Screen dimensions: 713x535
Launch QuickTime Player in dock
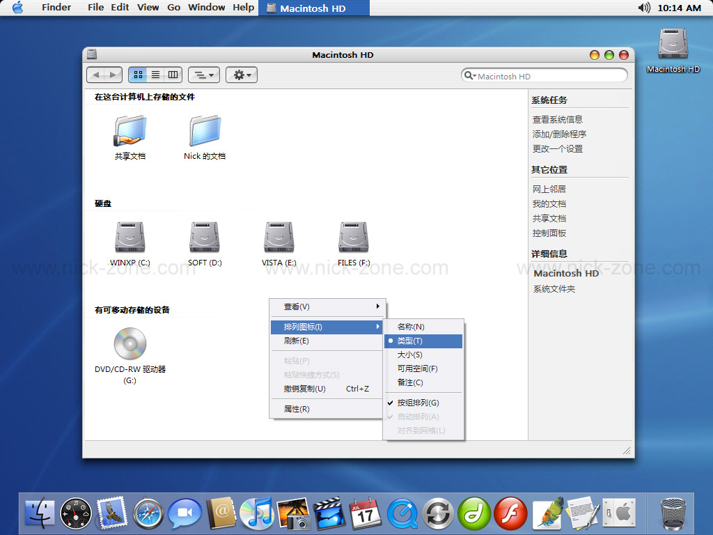point(402,514)
